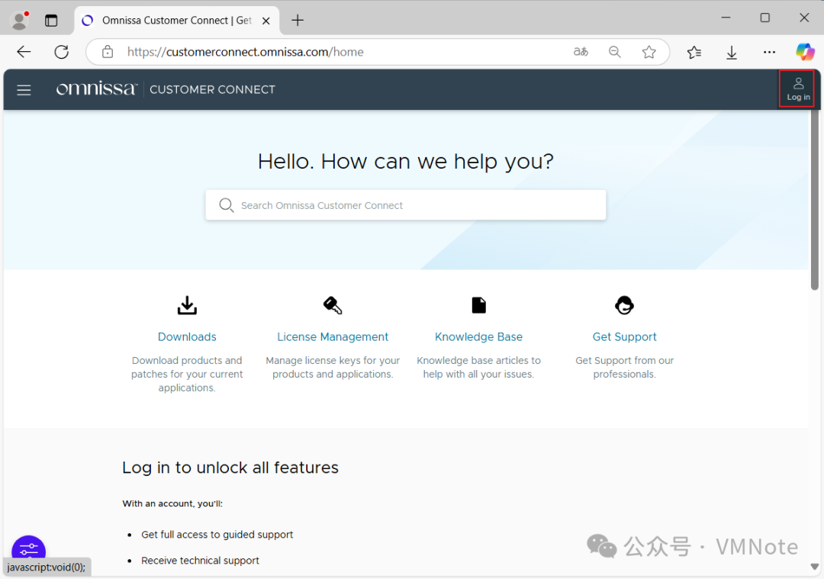
Task: Click the translate page icon
Action: tap(580, 51)
